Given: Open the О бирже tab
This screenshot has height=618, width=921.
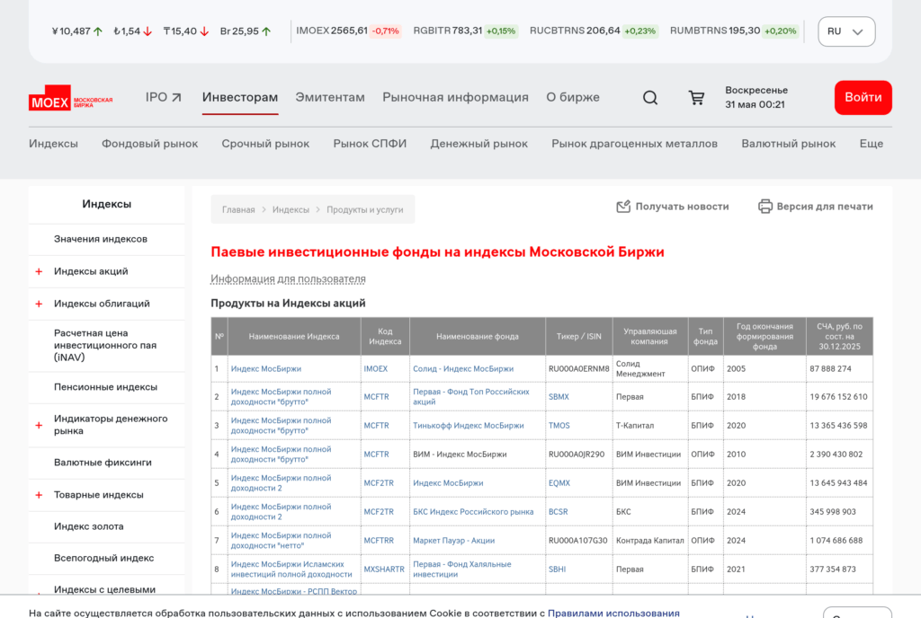Looking at the screenshot, I should click(573, 97).
